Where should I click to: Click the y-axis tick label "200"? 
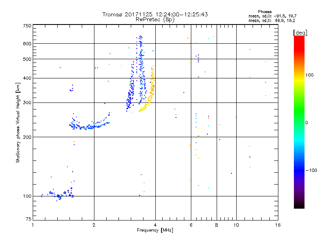pos(27,137)
